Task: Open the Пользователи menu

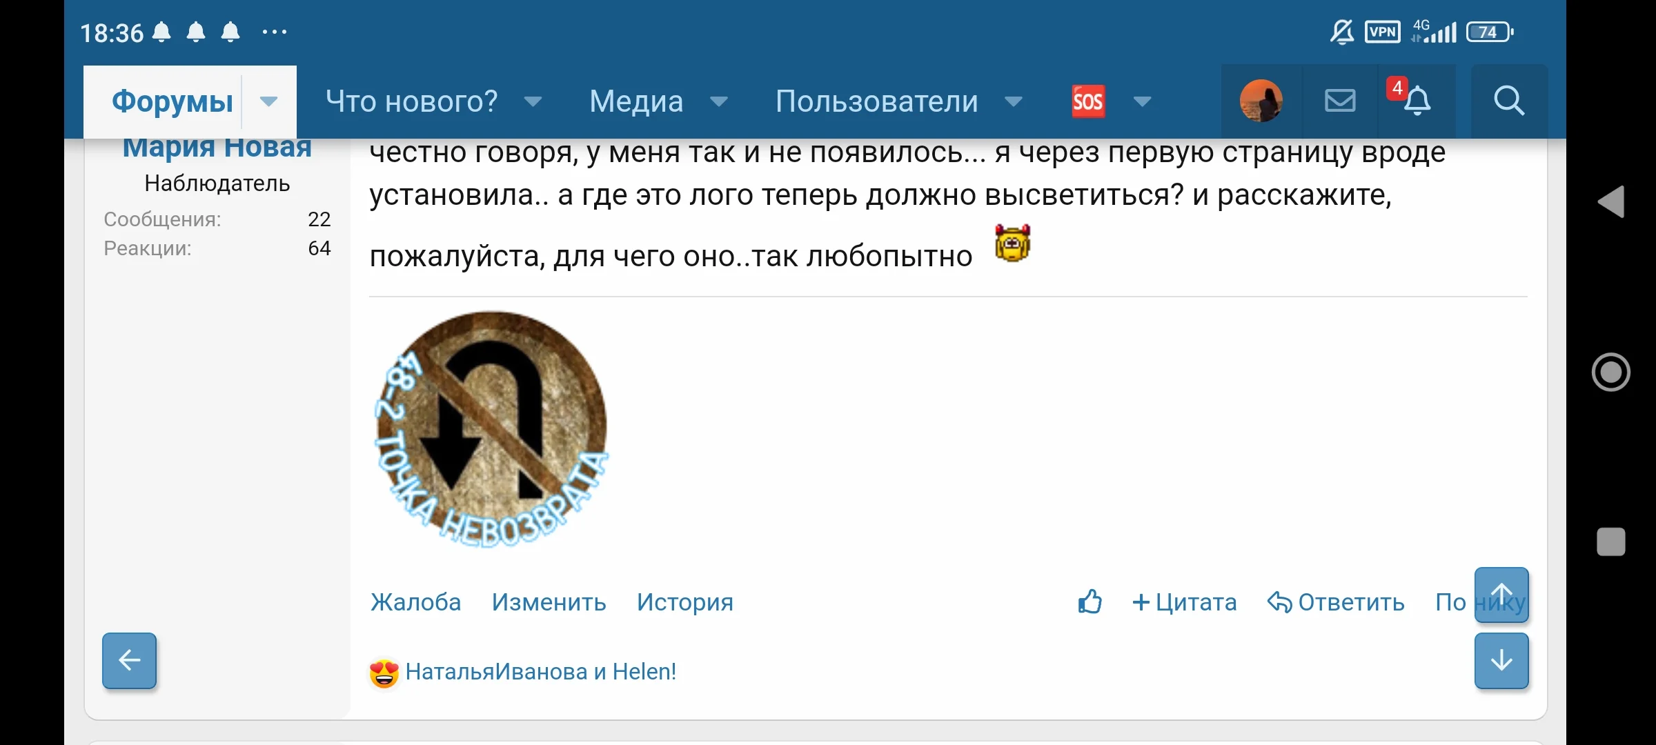Action: pyautogui.click(x=877, y=101)
